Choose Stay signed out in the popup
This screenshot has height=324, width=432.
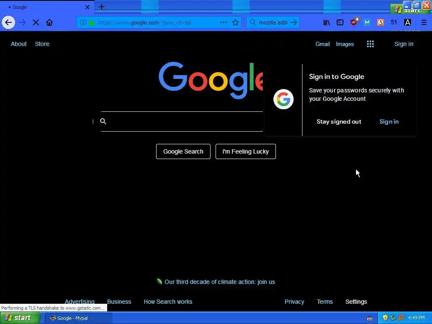click(339, 121)
